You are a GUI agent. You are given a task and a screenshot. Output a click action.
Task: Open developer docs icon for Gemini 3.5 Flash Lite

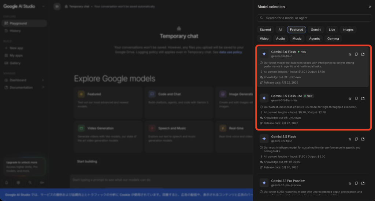363,98
